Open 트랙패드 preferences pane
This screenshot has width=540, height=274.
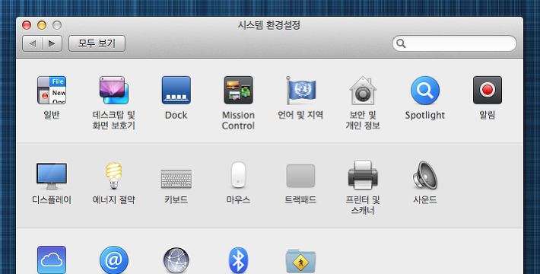[x=300, y=176]
